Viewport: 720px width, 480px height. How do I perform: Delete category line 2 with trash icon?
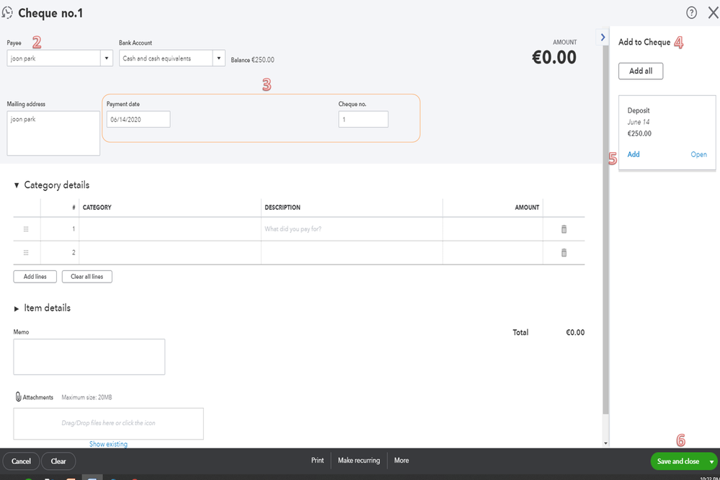pos(564,253)
